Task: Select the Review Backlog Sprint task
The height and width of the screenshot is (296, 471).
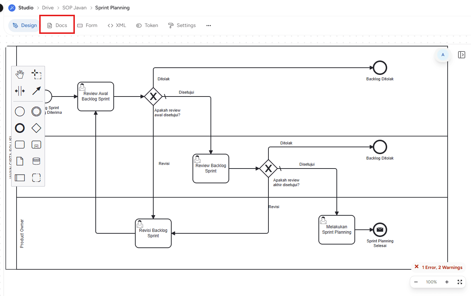Action: click(x=211, y=169)
